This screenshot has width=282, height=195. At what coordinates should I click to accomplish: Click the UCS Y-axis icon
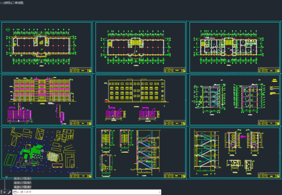tap(6, 177)
